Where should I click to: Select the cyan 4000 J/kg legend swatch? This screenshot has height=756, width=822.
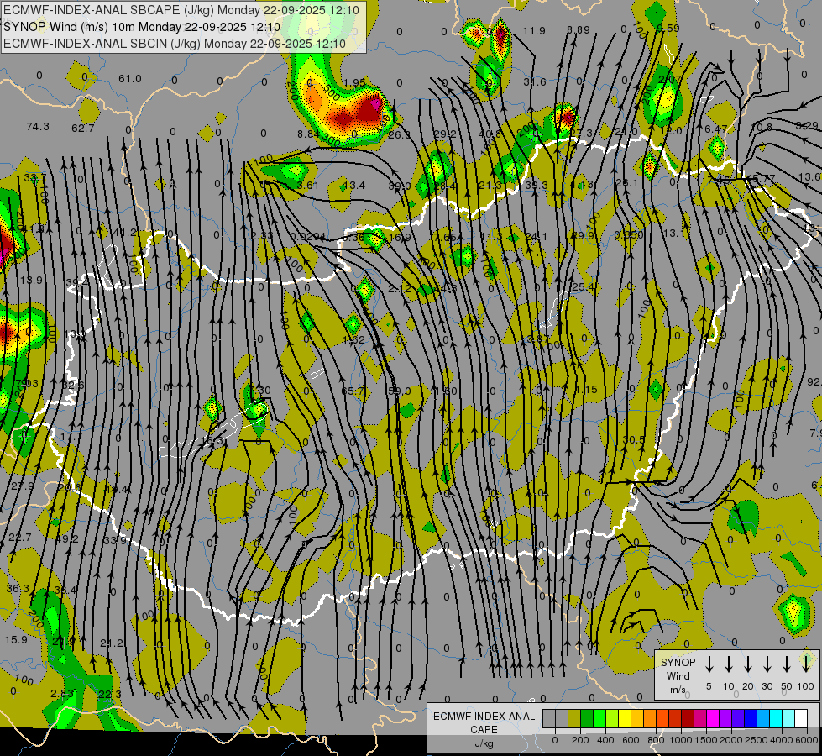(775, 718)
